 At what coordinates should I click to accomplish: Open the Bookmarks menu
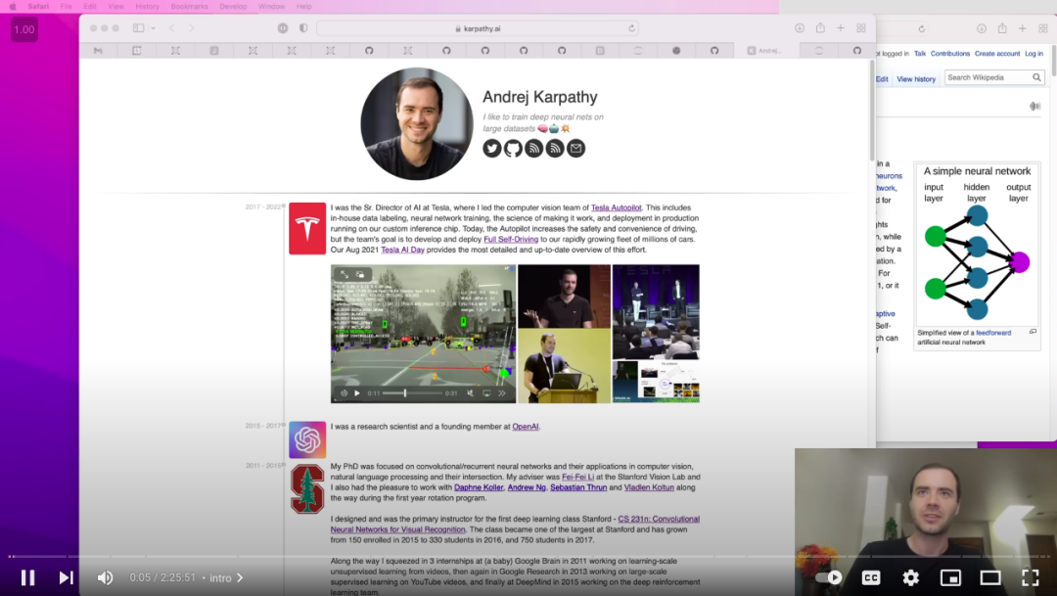(x=190, y=6)
